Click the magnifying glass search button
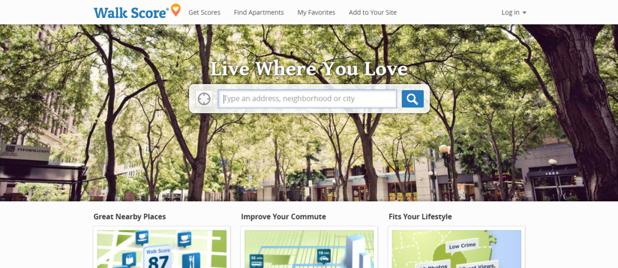618x268 pixels. pyautogui.click(x=413, y=99)
